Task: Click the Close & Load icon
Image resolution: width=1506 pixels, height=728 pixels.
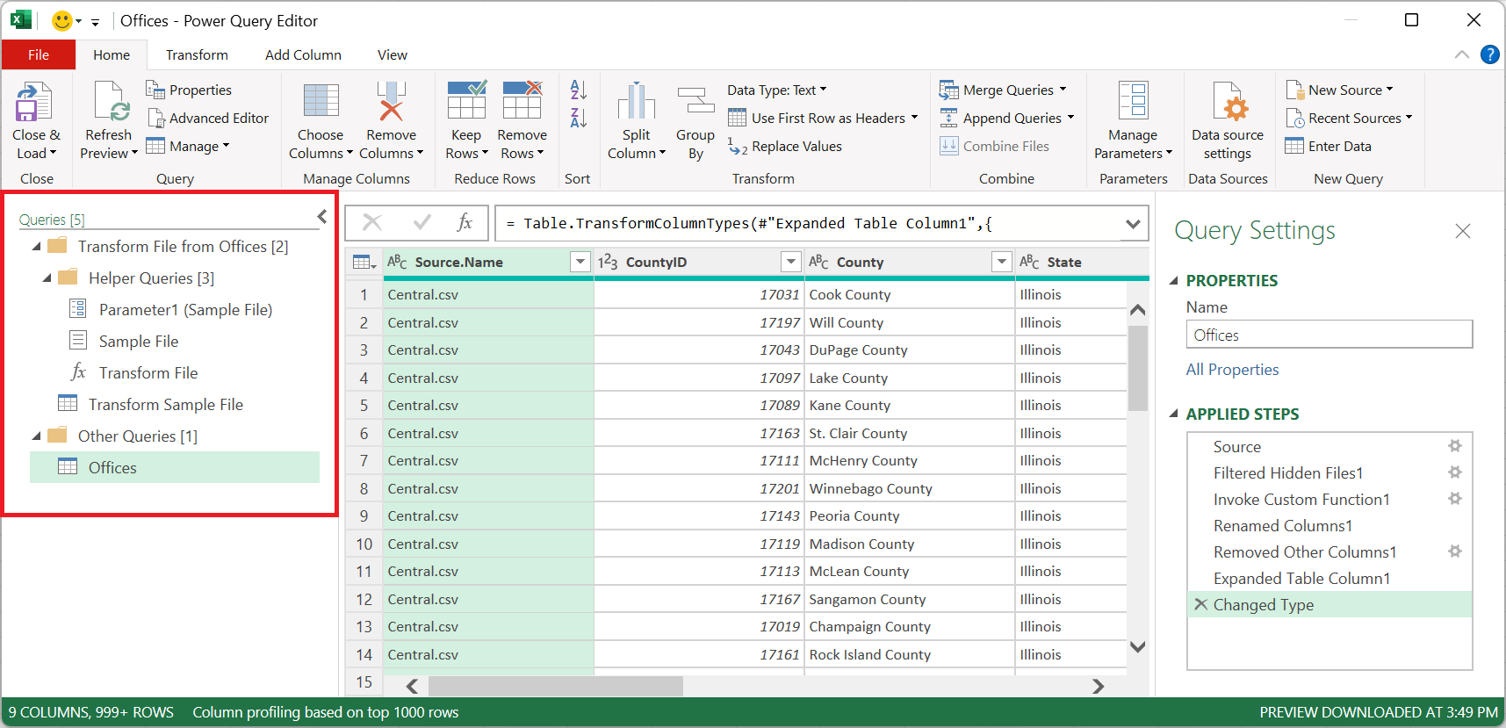Action: (33, 102)
